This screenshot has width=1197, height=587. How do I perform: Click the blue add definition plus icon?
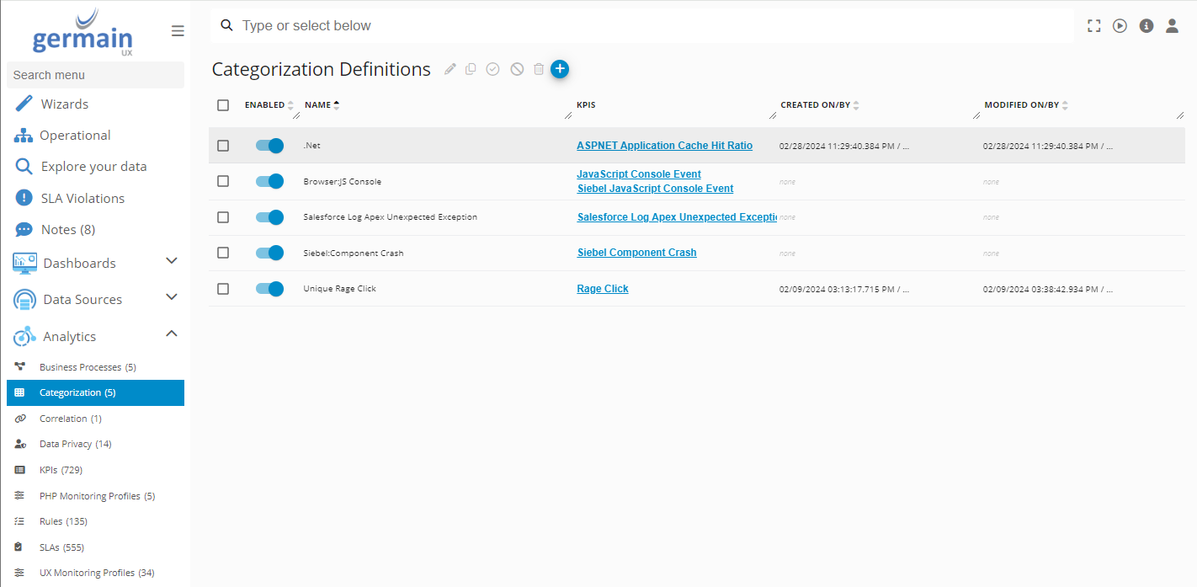click(560, 69)
